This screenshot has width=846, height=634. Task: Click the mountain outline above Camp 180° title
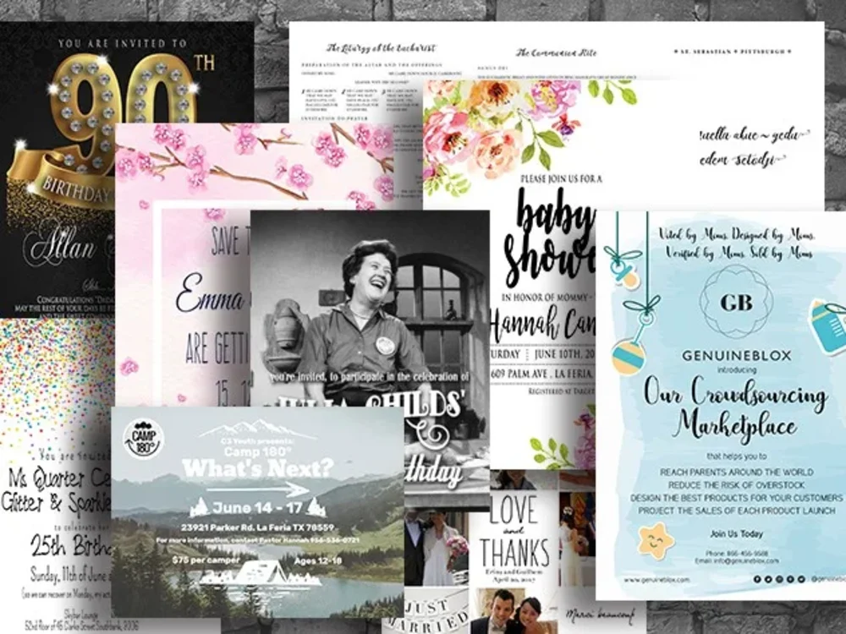[x=257, y=429]
